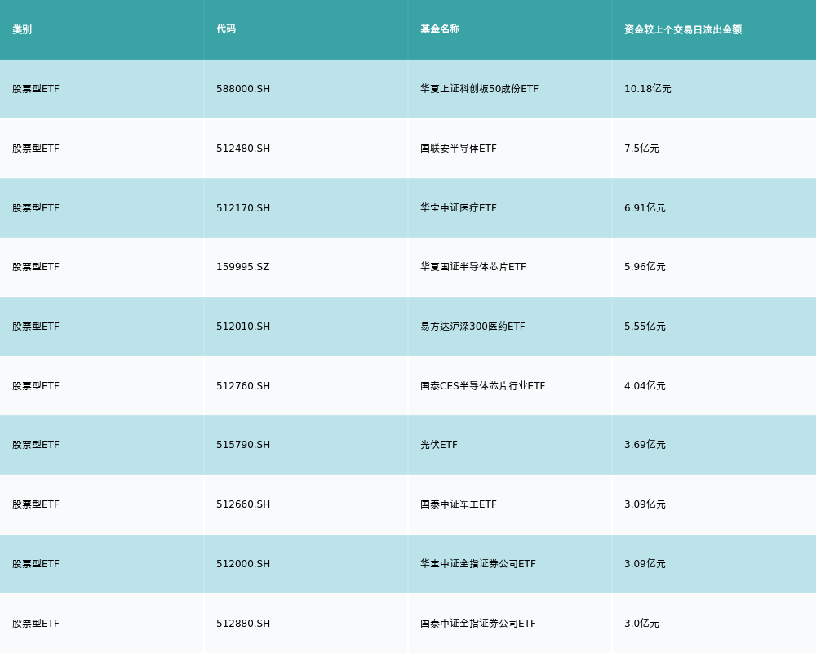This screenshot has width=816, height=653.
Task: Select the 10.18亿元 outflow value
Action: [x=647, y=89]
